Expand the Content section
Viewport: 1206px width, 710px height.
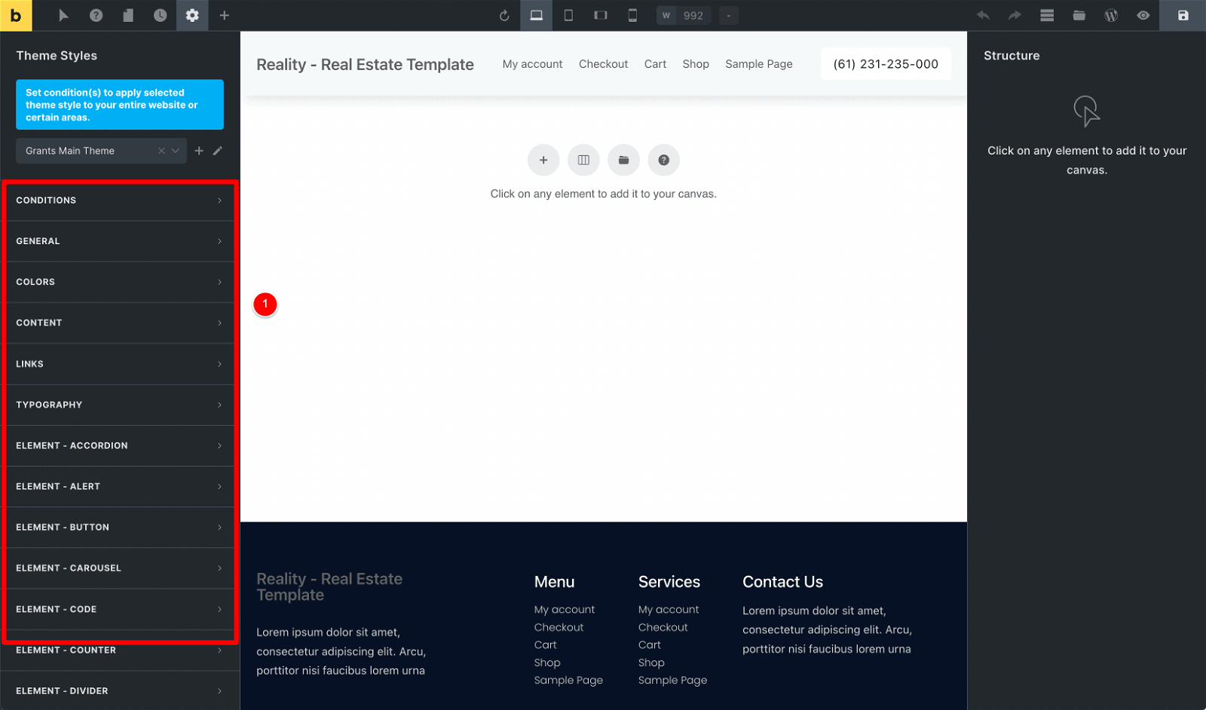click(120, 323)
